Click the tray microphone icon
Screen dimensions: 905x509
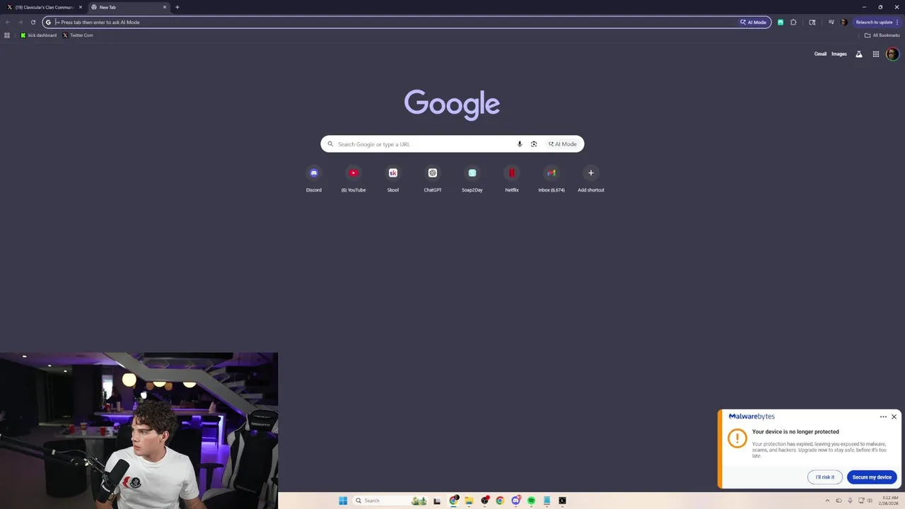pyautogui.click(x=850, y=501)
